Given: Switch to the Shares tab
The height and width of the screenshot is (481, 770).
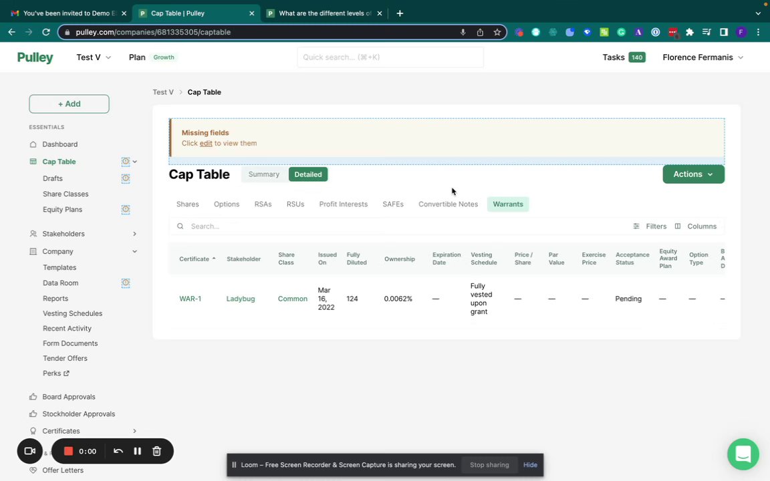Looking at the screenshot, I should [188, 204].
